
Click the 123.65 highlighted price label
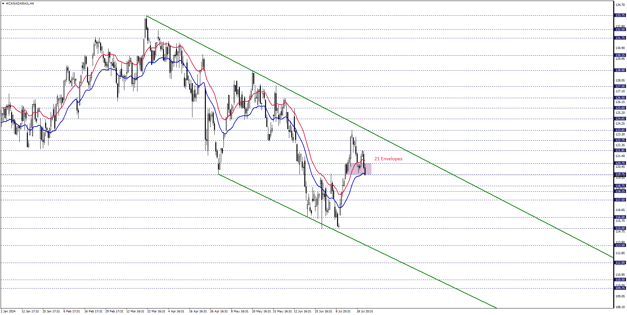620,130
